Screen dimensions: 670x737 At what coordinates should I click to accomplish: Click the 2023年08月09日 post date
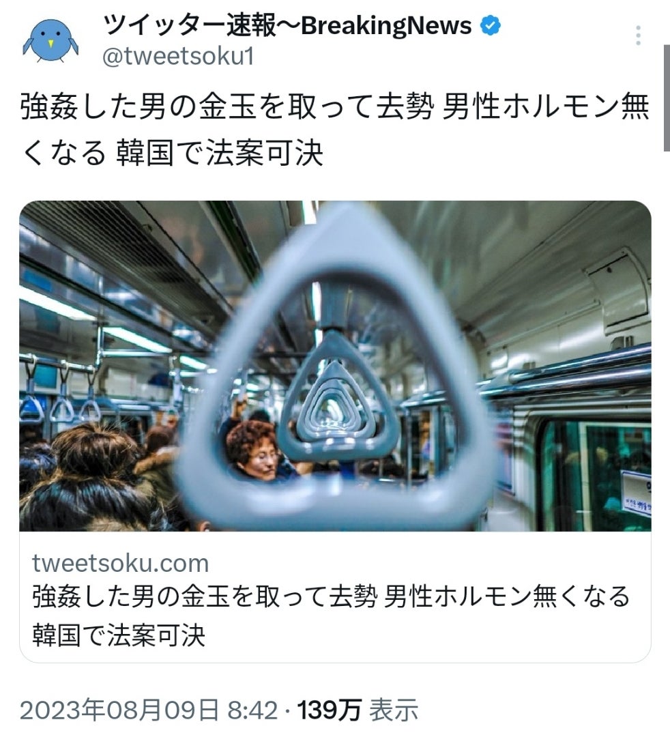click(x=119, y=710)
